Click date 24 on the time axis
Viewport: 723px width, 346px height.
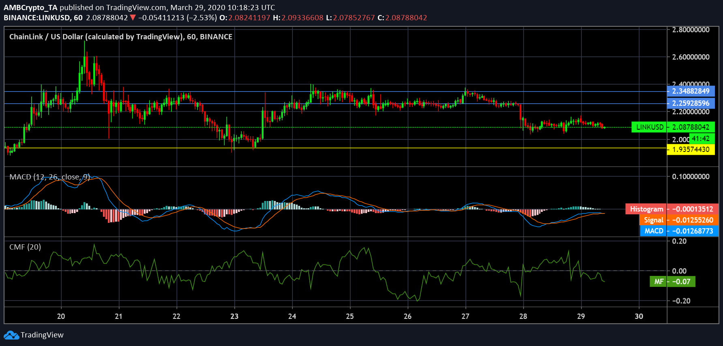(x=292, y=316)
